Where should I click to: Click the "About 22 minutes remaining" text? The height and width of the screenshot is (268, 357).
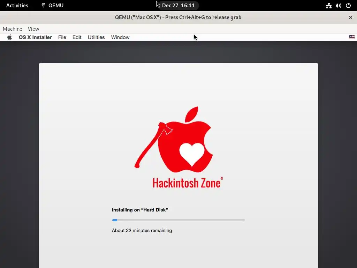pos(142,230)
